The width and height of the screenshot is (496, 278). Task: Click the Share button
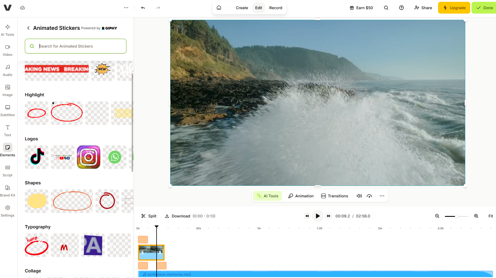pyautogui.click(x=423, y=8)
